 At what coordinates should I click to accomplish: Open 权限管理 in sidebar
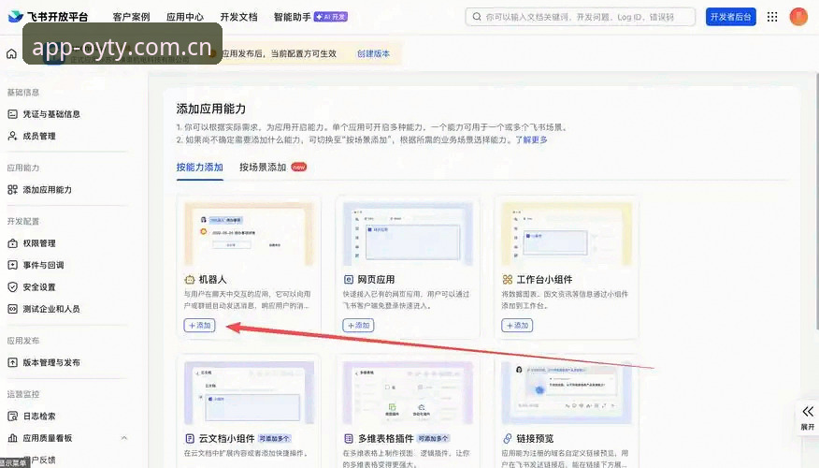[39, 243]
